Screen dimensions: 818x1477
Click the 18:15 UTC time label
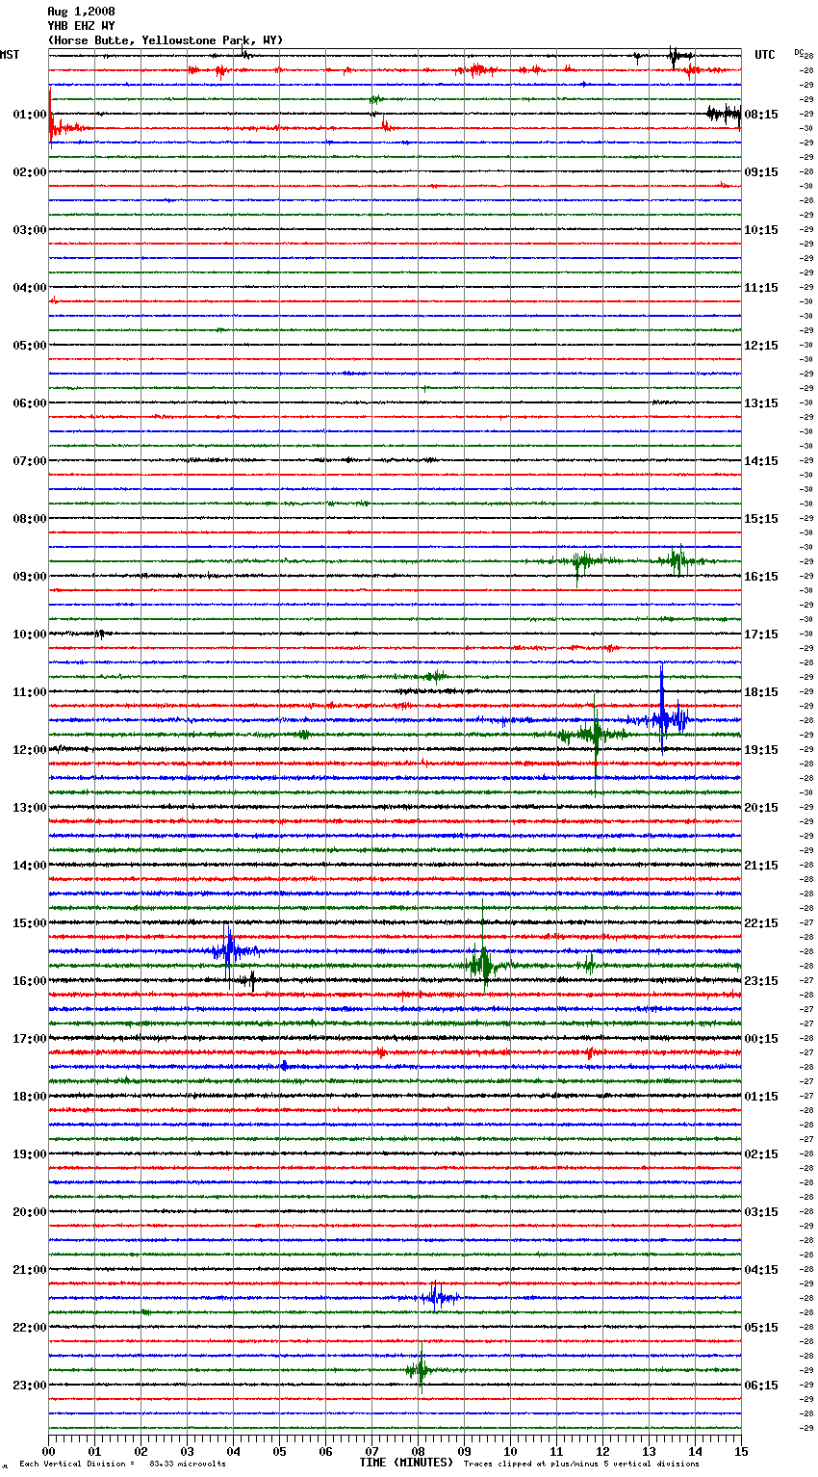761,692
